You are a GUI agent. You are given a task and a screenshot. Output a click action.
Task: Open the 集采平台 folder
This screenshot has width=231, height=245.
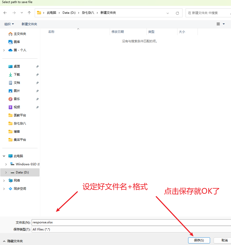pos(20,140)
